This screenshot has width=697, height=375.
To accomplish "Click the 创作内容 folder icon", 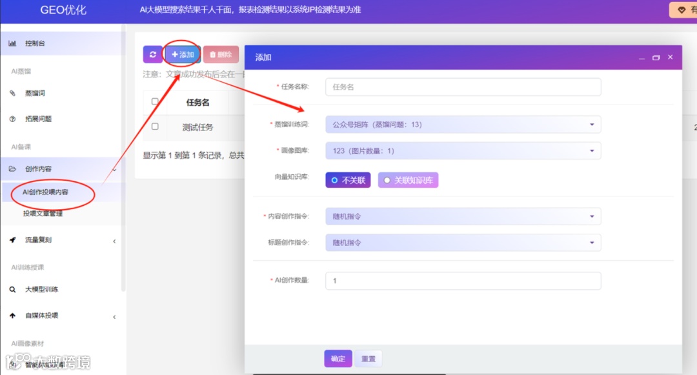I will point(12,169).
